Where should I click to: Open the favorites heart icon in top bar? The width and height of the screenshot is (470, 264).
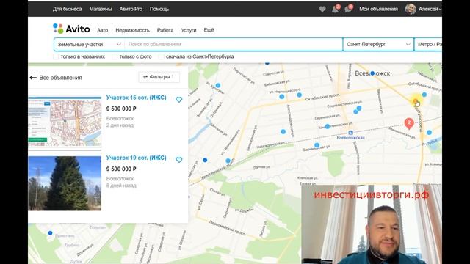[x=322, y=10]
